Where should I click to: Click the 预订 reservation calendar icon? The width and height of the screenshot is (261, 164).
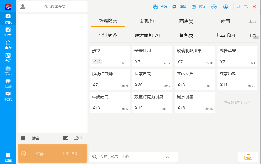coord(193,7)
